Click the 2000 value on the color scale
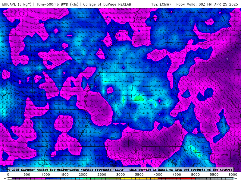 click(83, 175)
